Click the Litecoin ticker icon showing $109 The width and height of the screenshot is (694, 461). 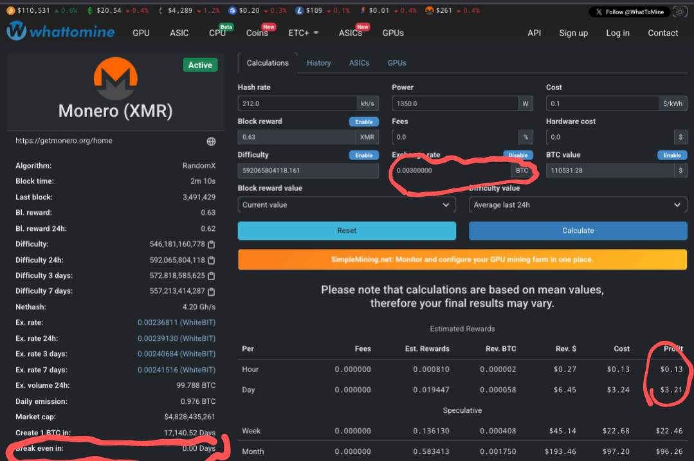pos(299,11)
